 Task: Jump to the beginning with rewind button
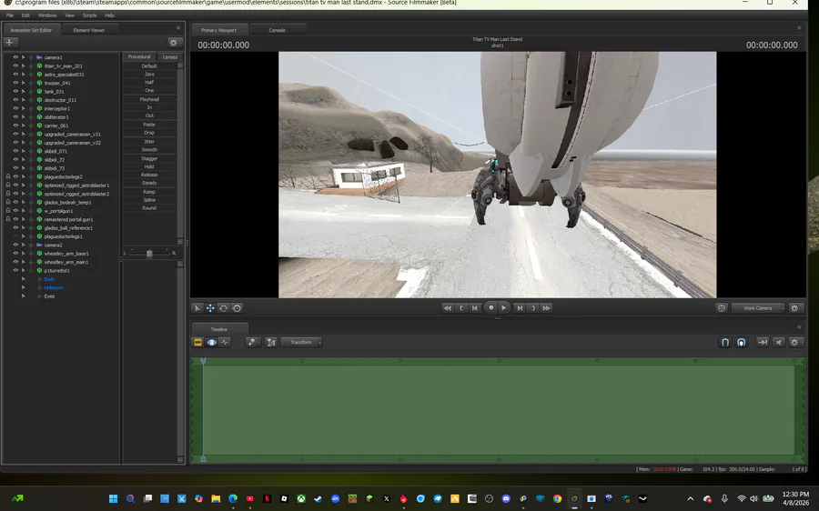(x=448, y=308)
